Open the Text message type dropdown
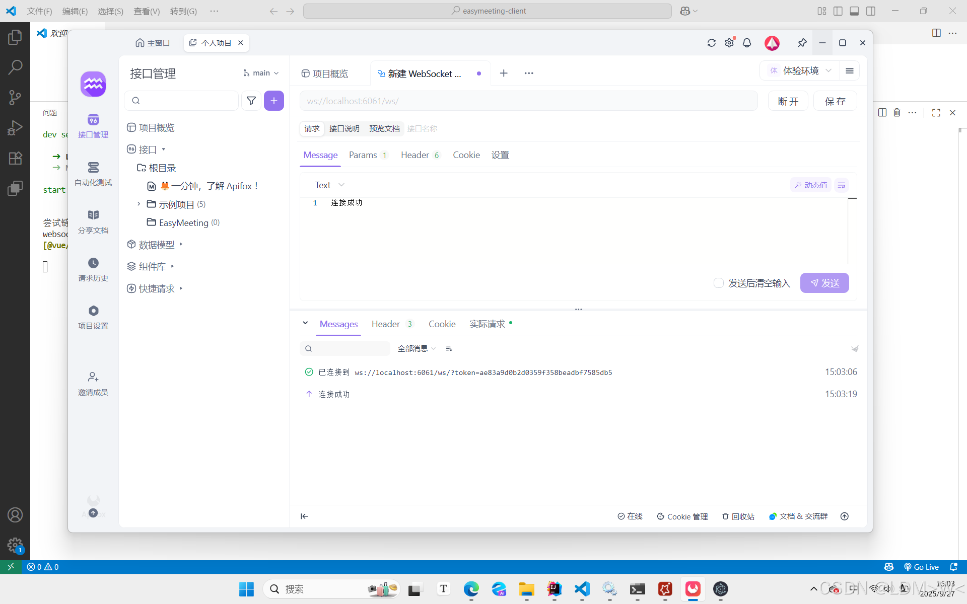Viewport: 967px width, 604px height. pyautogui.click(x=330, y=185)
